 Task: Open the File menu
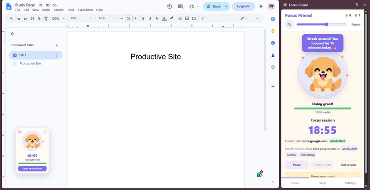[x=18, y=10]
